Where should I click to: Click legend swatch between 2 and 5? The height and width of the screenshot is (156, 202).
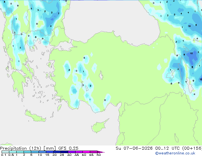point(27,152)
